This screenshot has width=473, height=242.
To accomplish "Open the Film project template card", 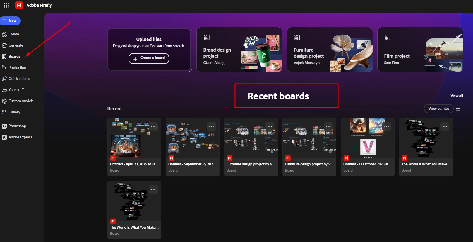I will click(420, 50).
